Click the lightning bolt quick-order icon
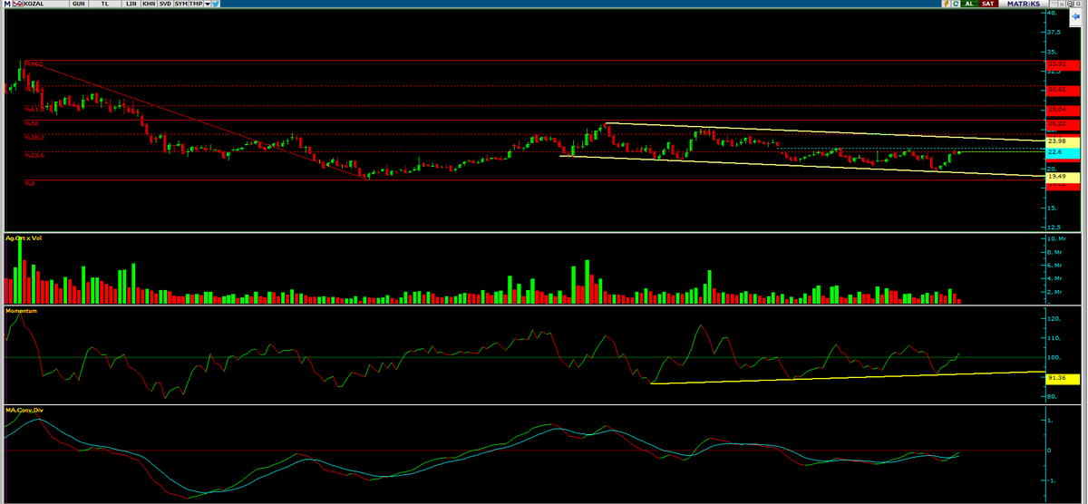This screenshot has height=504, width=1088. (x=947, y=4)
